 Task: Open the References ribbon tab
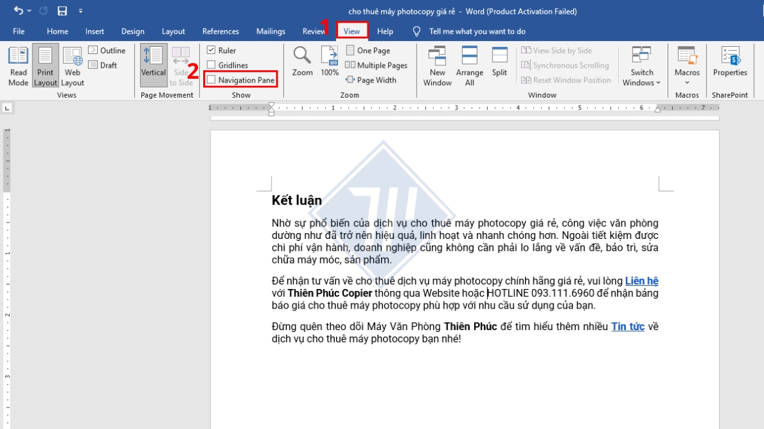(220, 31)
